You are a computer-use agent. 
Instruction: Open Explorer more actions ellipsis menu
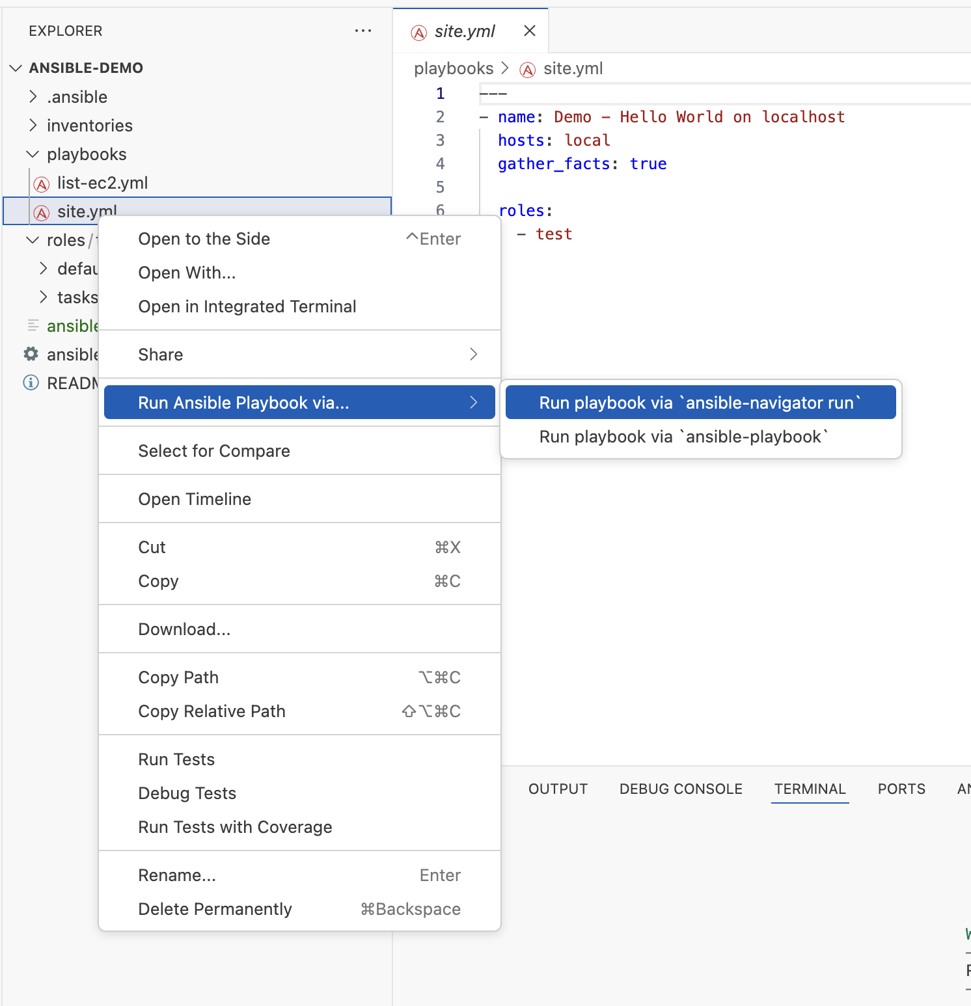point(363,31)
